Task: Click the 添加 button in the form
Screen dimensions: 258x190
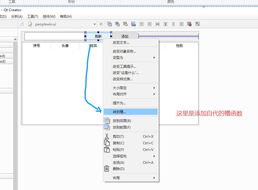Action: [x=125, y=36]
